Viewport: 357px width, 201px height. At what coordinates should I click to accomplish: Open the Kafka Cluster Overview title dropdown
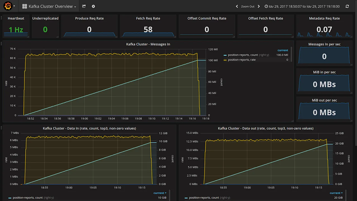[x=48, y=6]
